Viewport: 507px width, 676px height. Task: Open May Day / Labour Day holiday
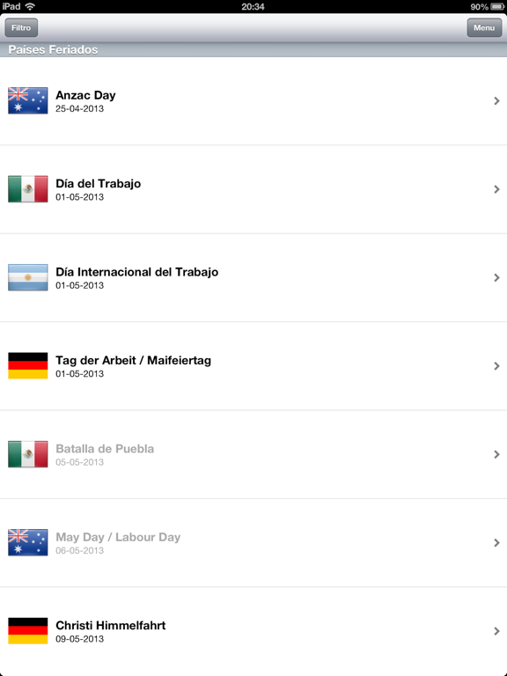[253, 543]
